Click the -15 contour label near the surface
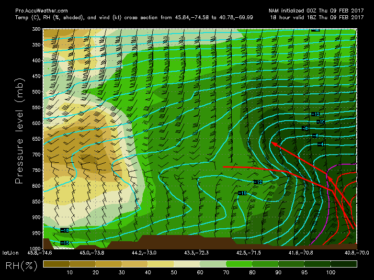 click(66, 243)
